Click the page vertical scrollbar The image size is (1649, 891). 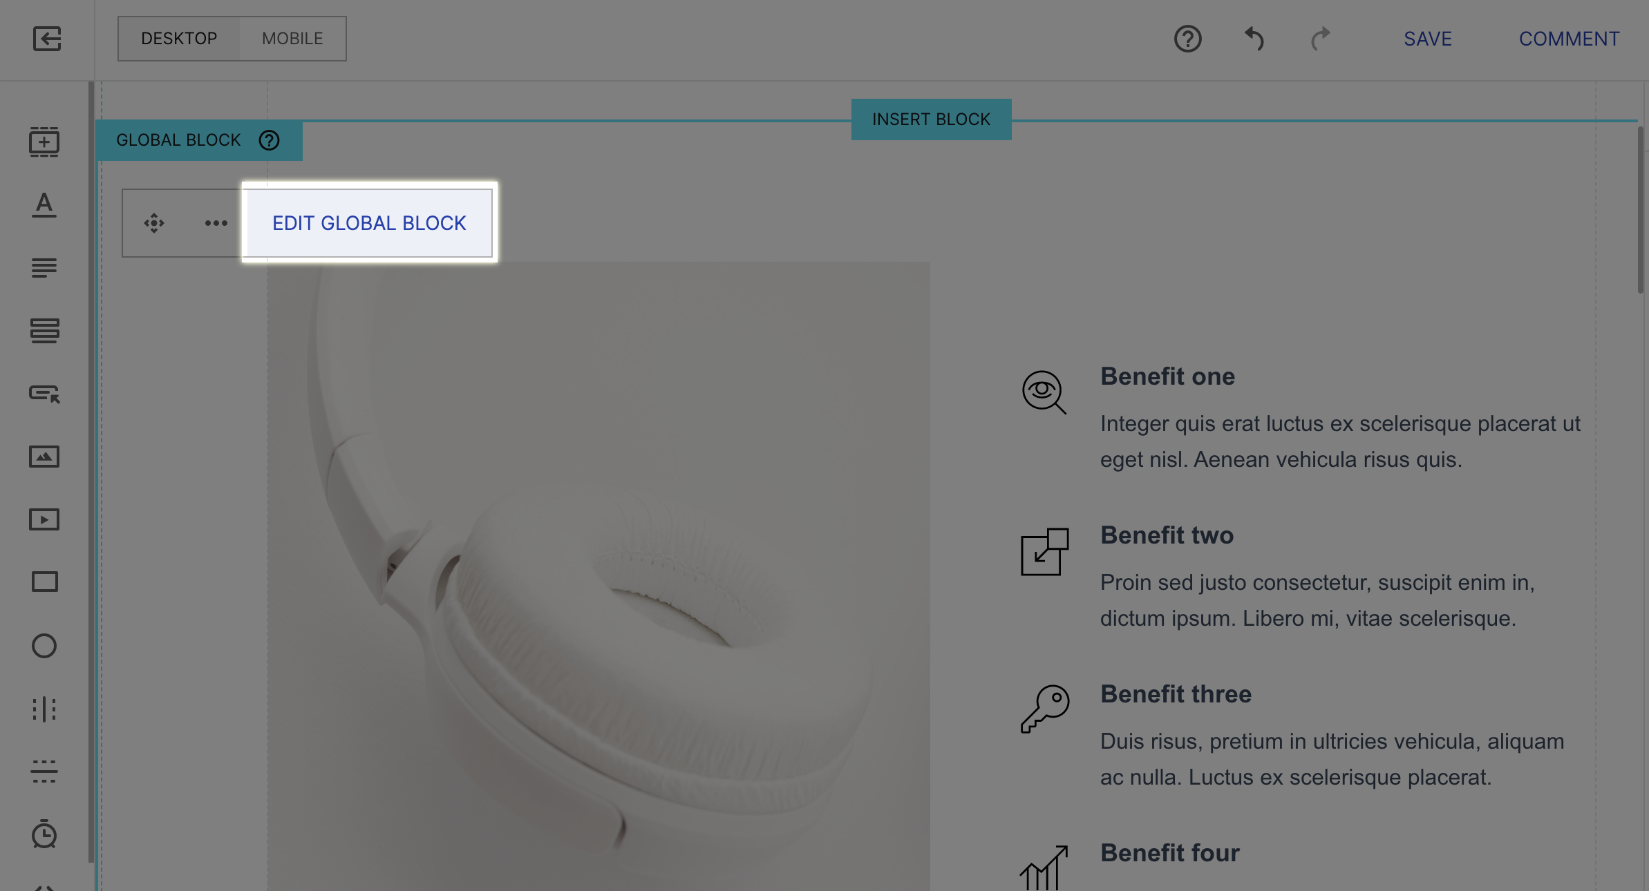click(x=1641, y=209)
